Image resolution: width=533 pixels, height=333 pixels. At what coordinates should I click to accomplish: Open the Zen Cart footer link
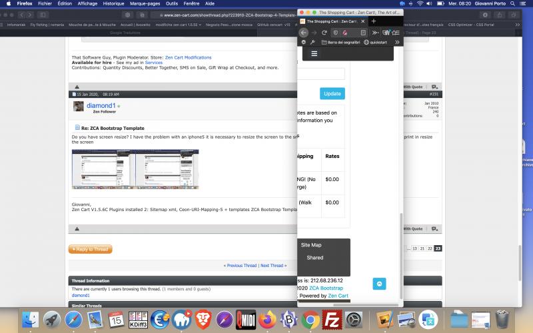tap(338, 296)
